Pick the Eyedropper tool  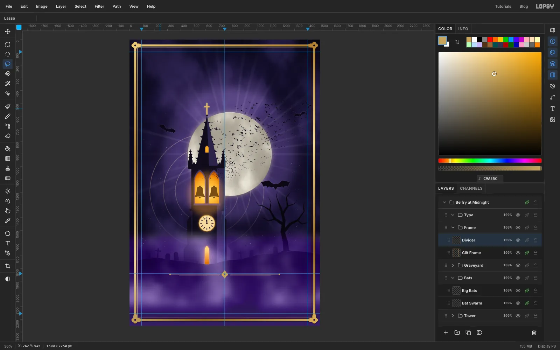click(8, 220)
